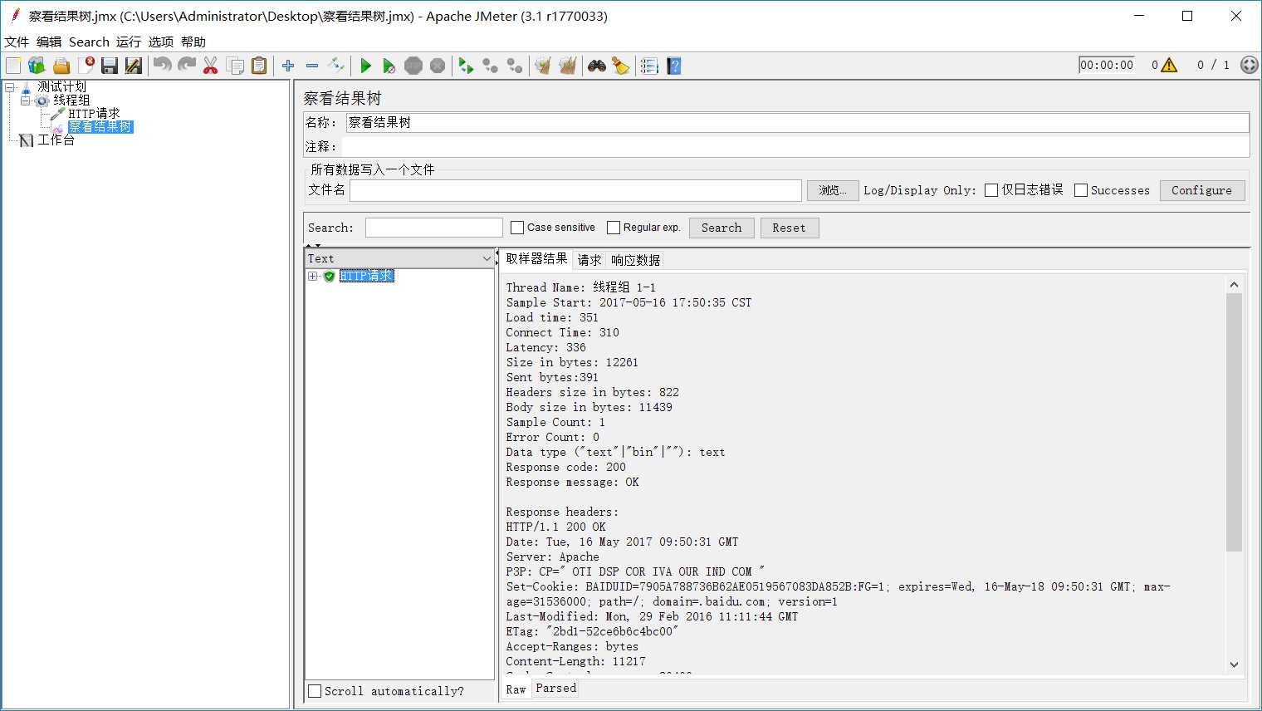Cut selection with scissors icon
The width and height of the screenshot is (1262, 711).
[x=211, y=66]
